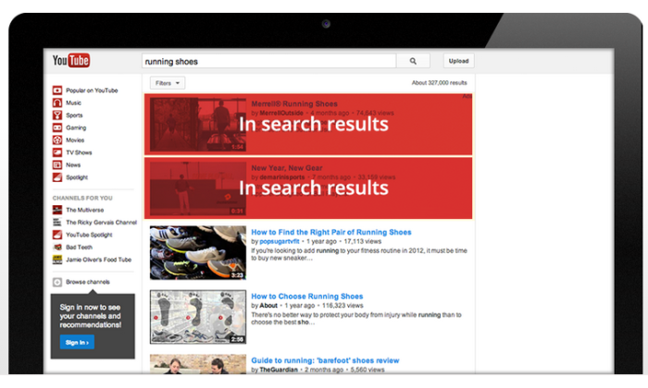Click the New Year, New Gear ad thumbnail
Screen dimensions: 648x388
tap(198, 188)
